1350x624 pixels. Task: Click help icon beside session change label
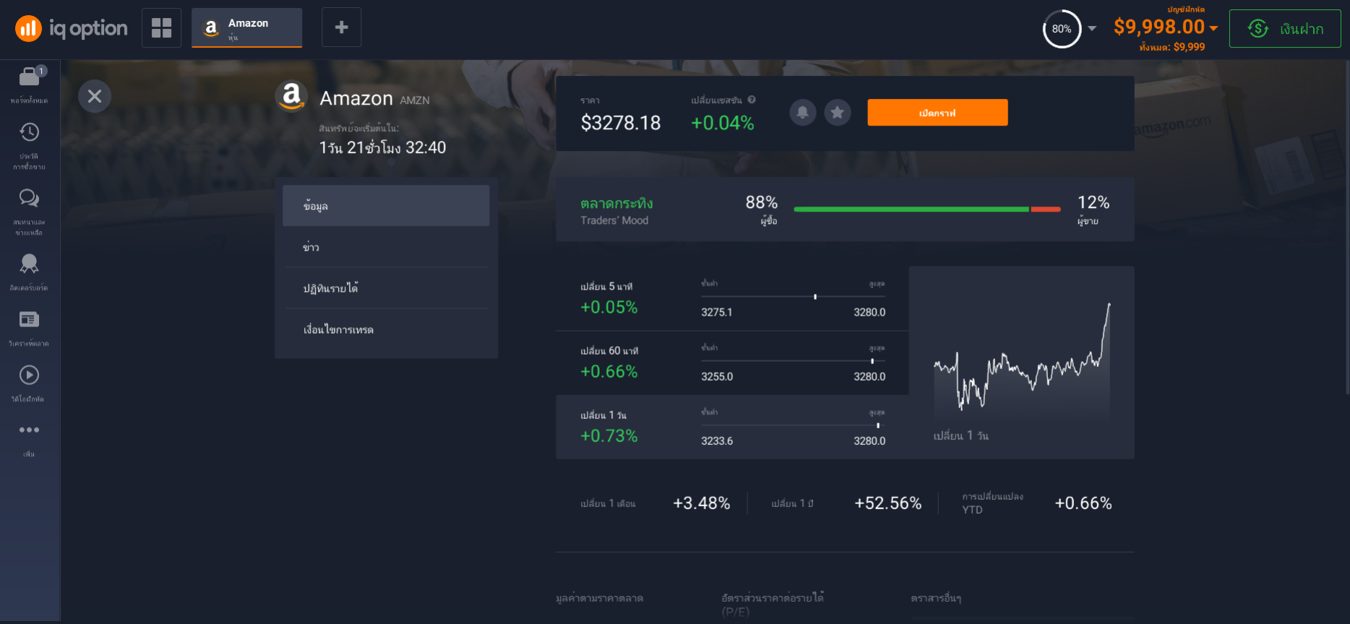pyautogui.click(x=752, y=100)
